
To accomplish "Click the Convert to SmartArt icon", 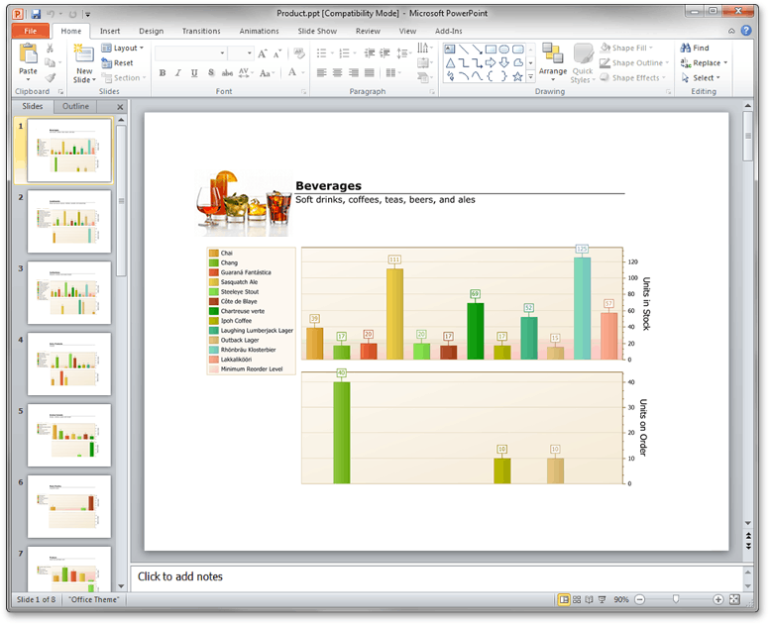I will click(424, 77).
